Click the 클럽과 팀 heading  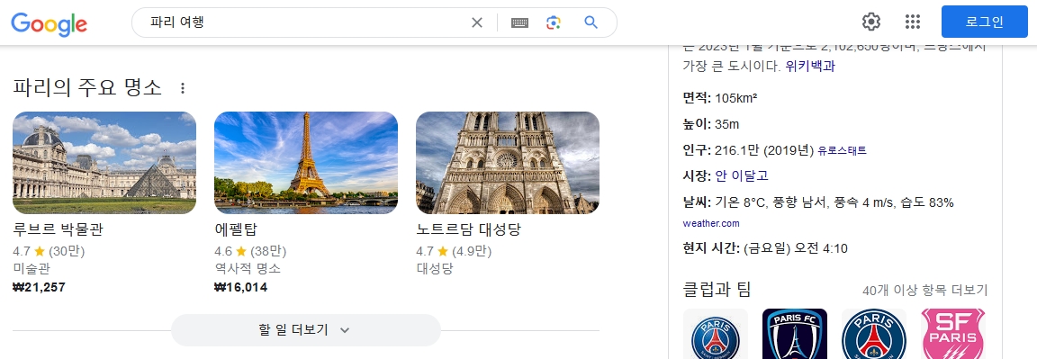[x=717, y=290]
